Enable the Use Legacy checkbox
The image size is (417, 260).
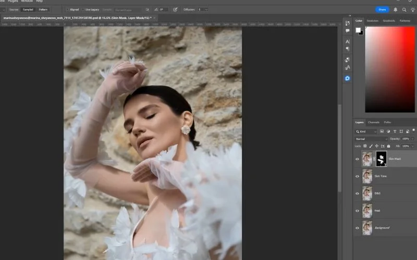(83, 9)
